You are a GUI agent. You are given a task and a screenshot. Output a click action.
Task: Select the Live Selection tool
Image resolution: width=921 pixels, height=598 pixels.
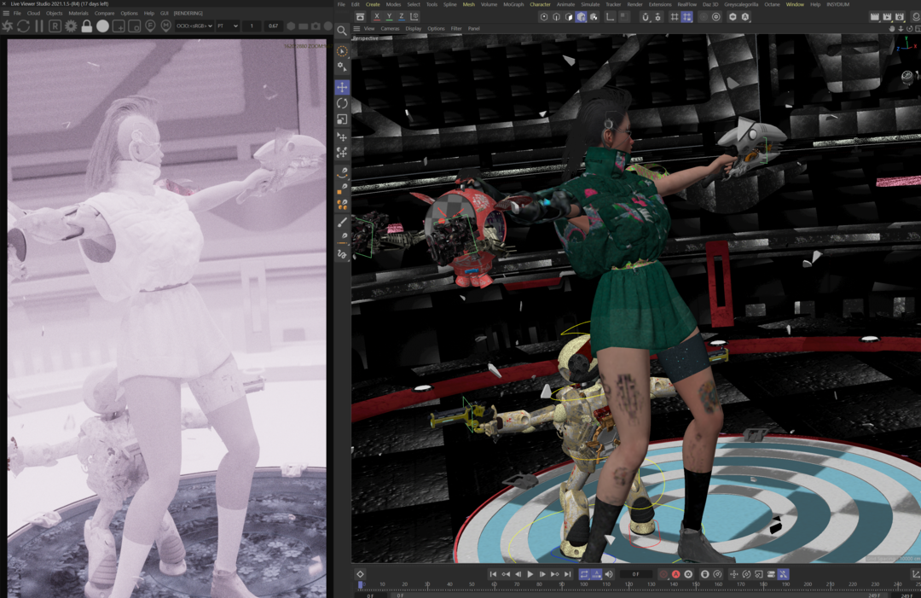(342, 51)
